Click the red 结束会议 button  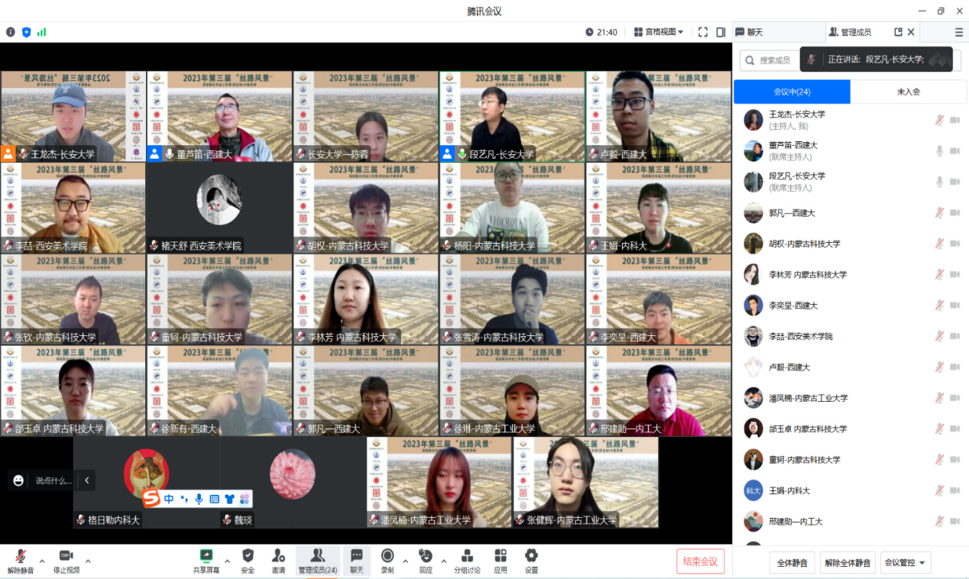click(x=700, y=561)
